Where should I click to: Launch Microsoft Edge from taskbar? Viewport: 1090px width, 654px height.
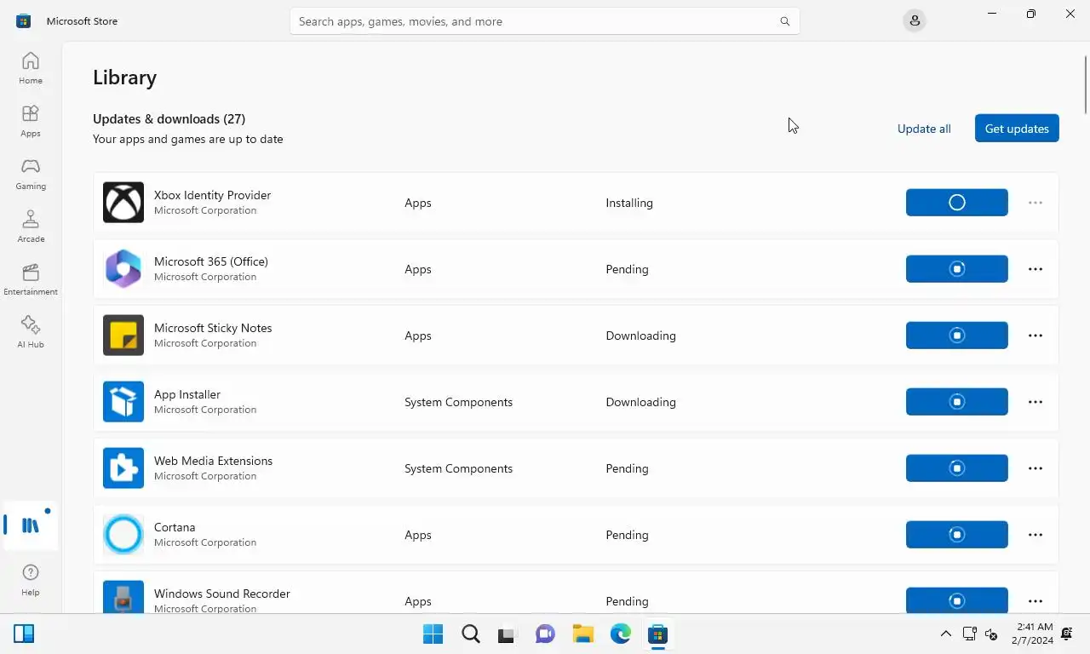coord(620,634)
